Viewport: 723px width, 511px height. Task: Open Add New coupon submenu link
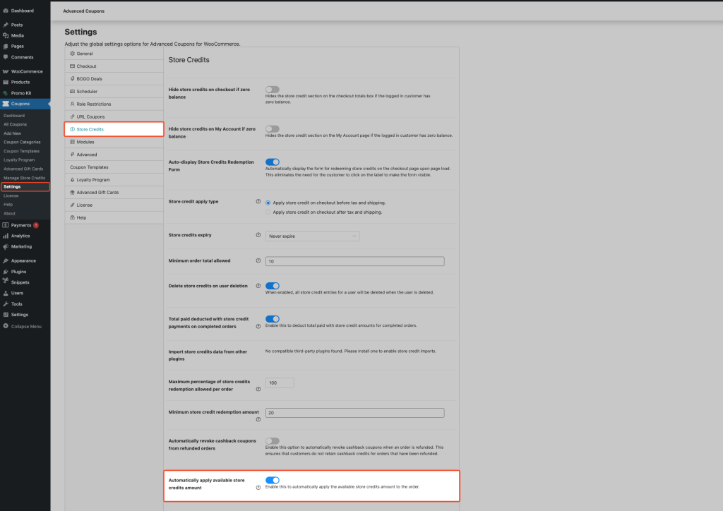(13, 133)
